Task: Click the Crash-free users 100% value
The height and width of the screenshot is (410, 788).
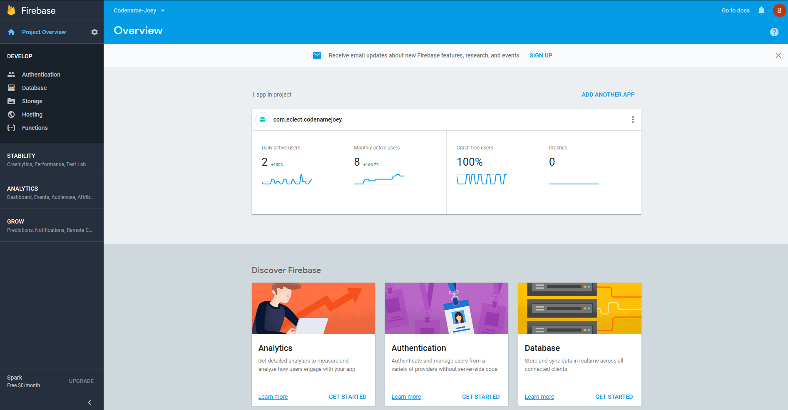Action: (x=470, y=162)
